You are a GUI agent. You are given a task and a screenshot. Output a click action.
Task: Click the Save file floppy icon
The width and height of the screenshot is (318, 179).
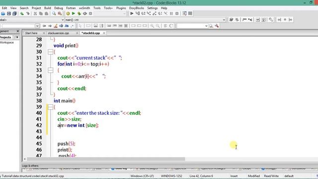(9, 13)
